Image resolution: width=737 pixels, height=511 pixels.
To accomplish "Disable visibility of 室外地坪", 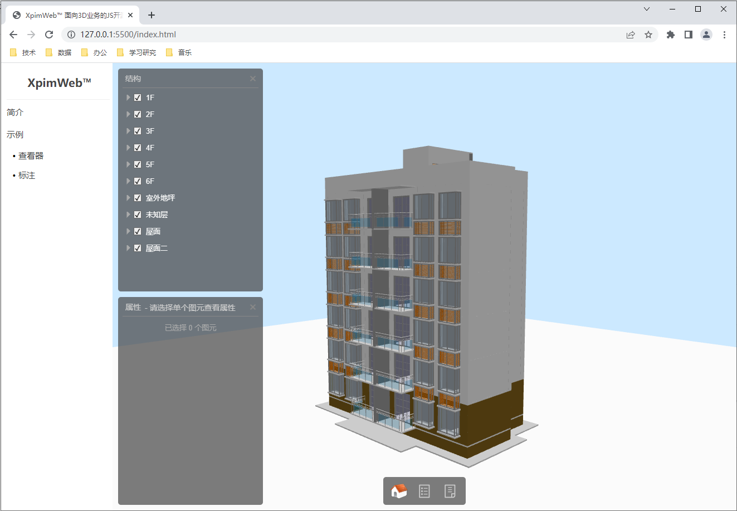I will point(138,197).
